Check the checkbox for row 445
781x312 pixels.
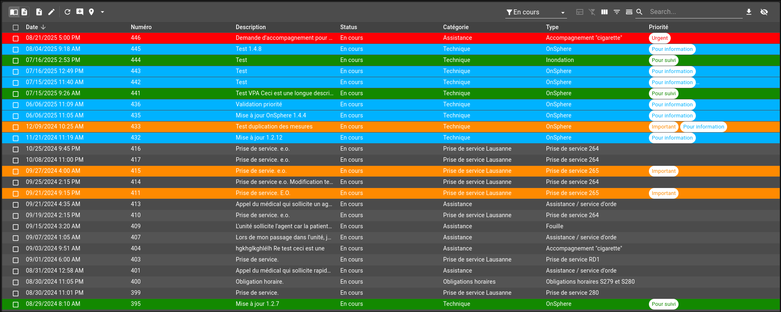(16, 49)
